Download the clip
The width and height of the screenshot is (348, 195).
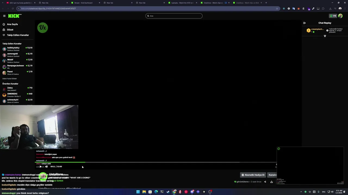pyautogui.click(x=271, y=182)
